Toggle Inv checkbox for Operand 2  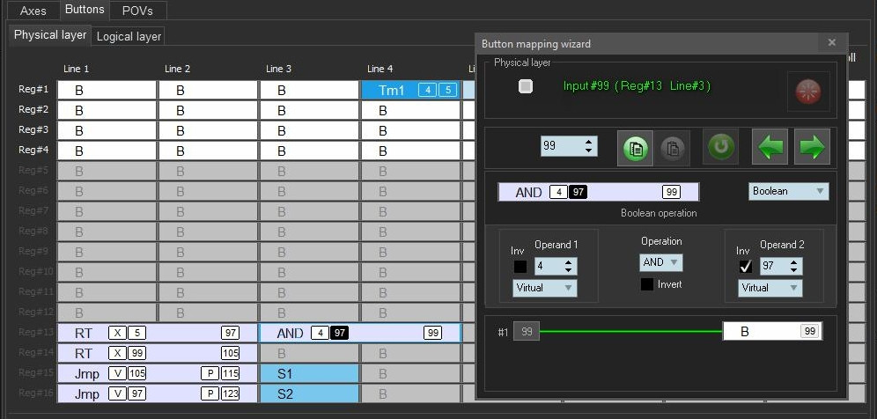(746, 267)
